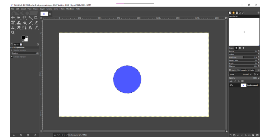
Task: Toggle the Sample average checkbox
Action: 12,50
